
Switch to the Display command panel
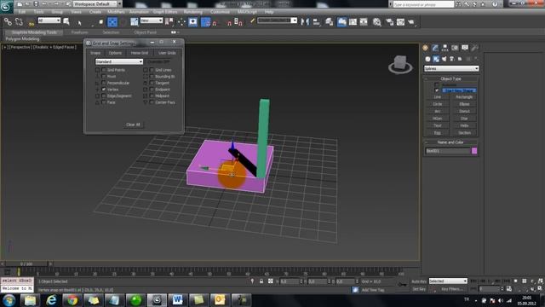(x=465, y=48)
